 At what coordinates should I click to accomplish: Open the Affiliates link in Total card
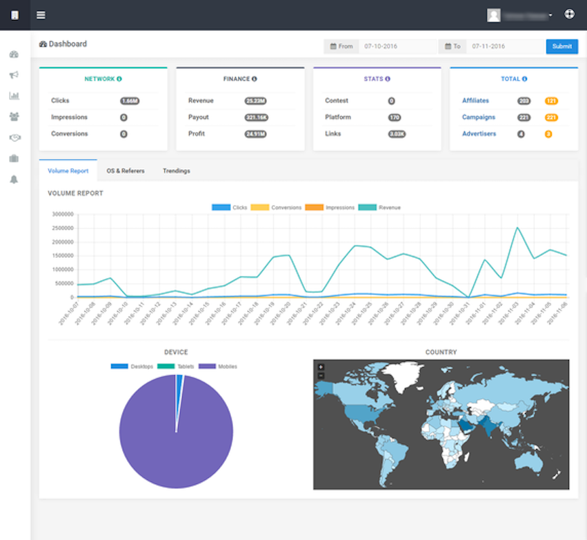click(x=475, y=100)
